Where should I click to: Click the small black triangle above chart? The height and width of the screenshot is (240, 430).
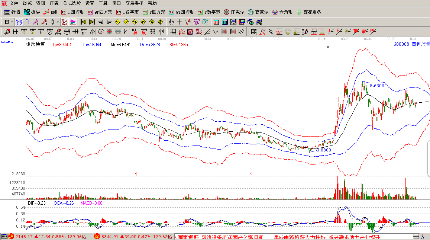(328, 47)
